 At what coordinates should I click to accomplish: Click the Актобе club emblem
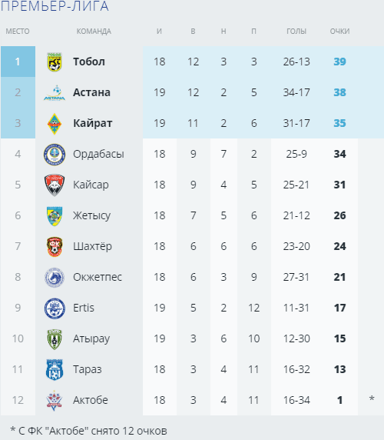tap(55, 401)
